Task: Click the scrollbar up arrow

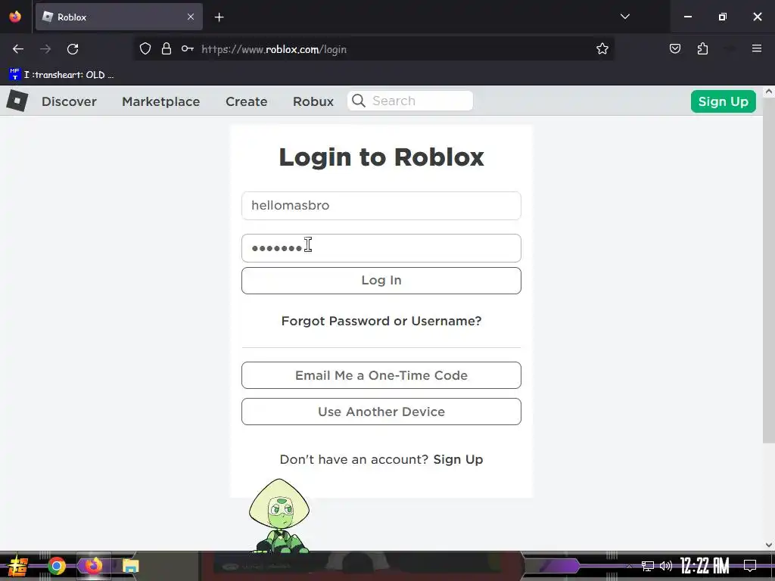Action: pyautogui.click(x=769, y=92)
